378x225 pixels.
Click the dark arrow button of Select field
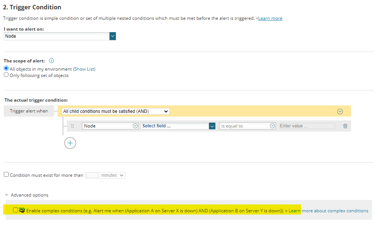(x=212, y=126)
